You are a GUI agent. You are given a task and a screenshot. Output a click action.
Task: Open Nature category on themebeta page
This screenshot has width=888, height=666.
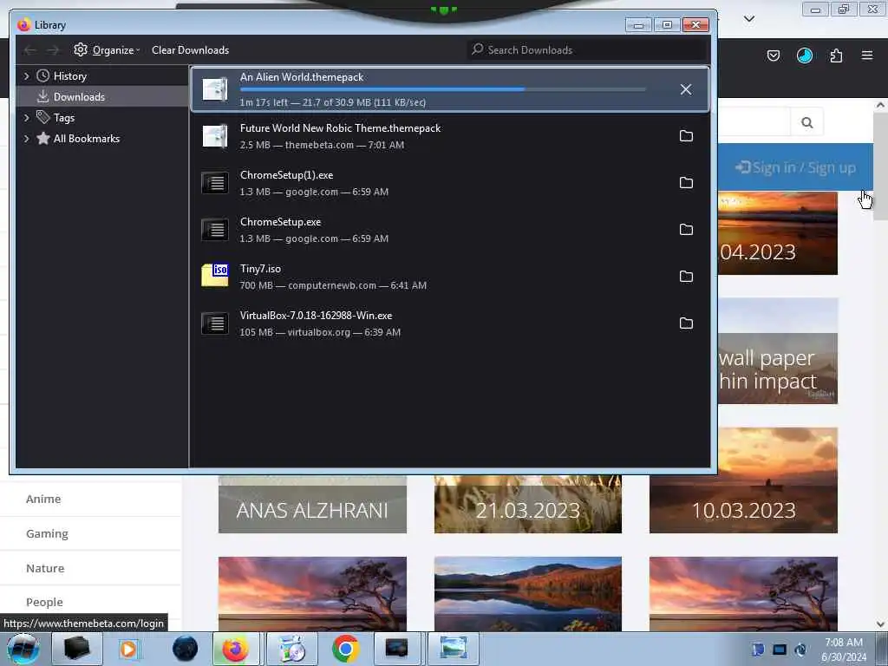tap(45, 568)
